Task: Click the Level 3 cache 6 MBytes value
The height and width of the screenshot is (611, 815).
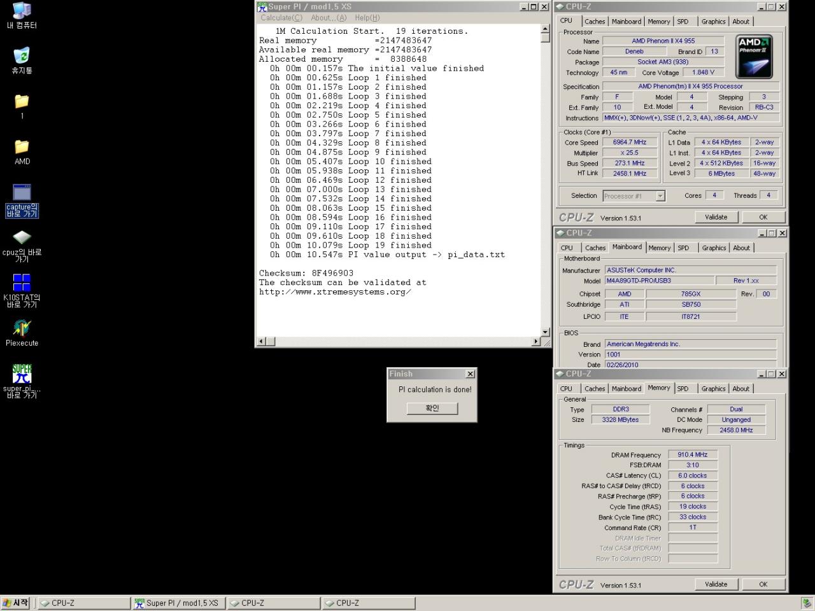Action: pos(722,173)
